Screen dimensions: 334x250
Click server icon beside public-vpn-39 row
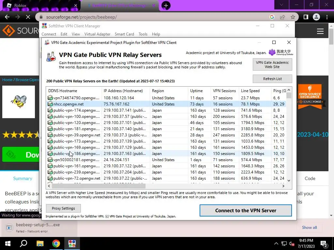(x=50, y=135)
